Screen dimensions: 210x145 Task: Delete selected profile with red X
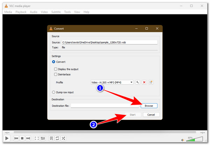[144, 82]
